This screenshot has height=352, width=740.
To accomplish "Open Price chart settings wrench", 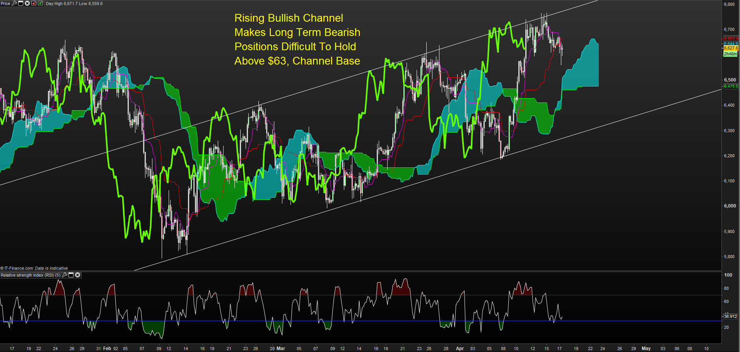I will [x=14, y=3].
